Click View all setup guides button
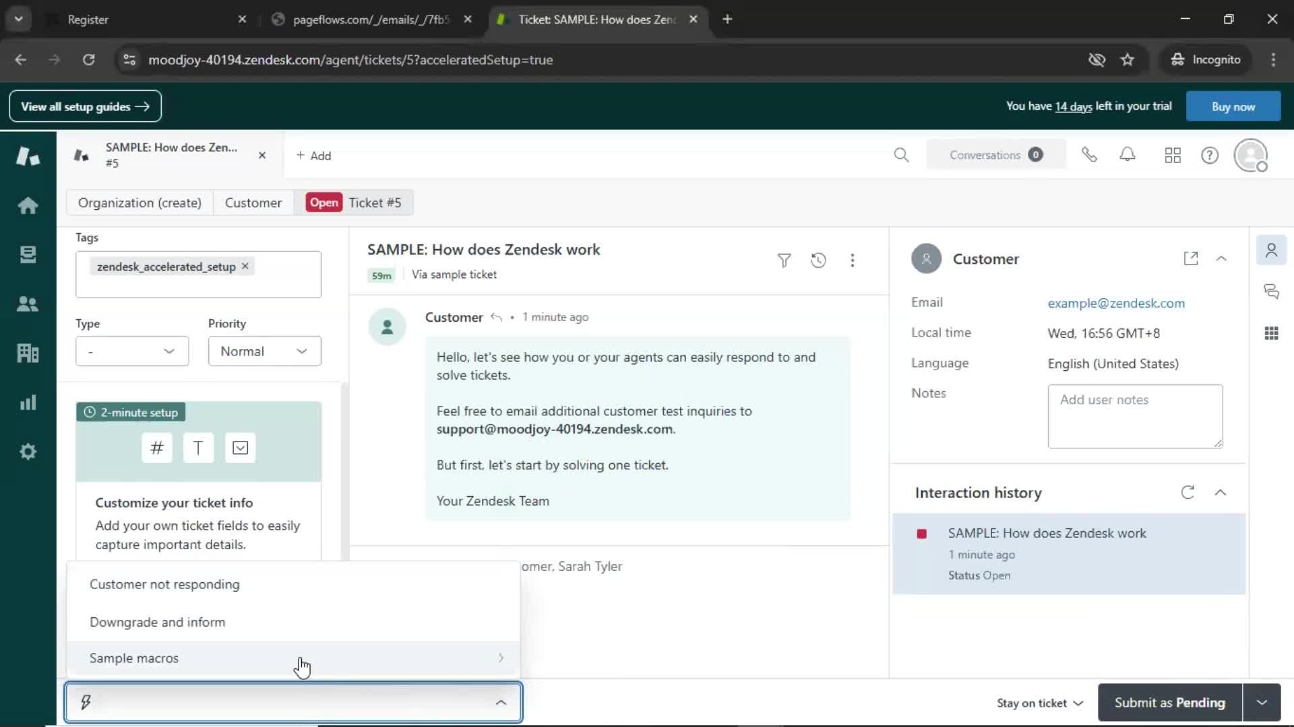 [x=85, y=106]
